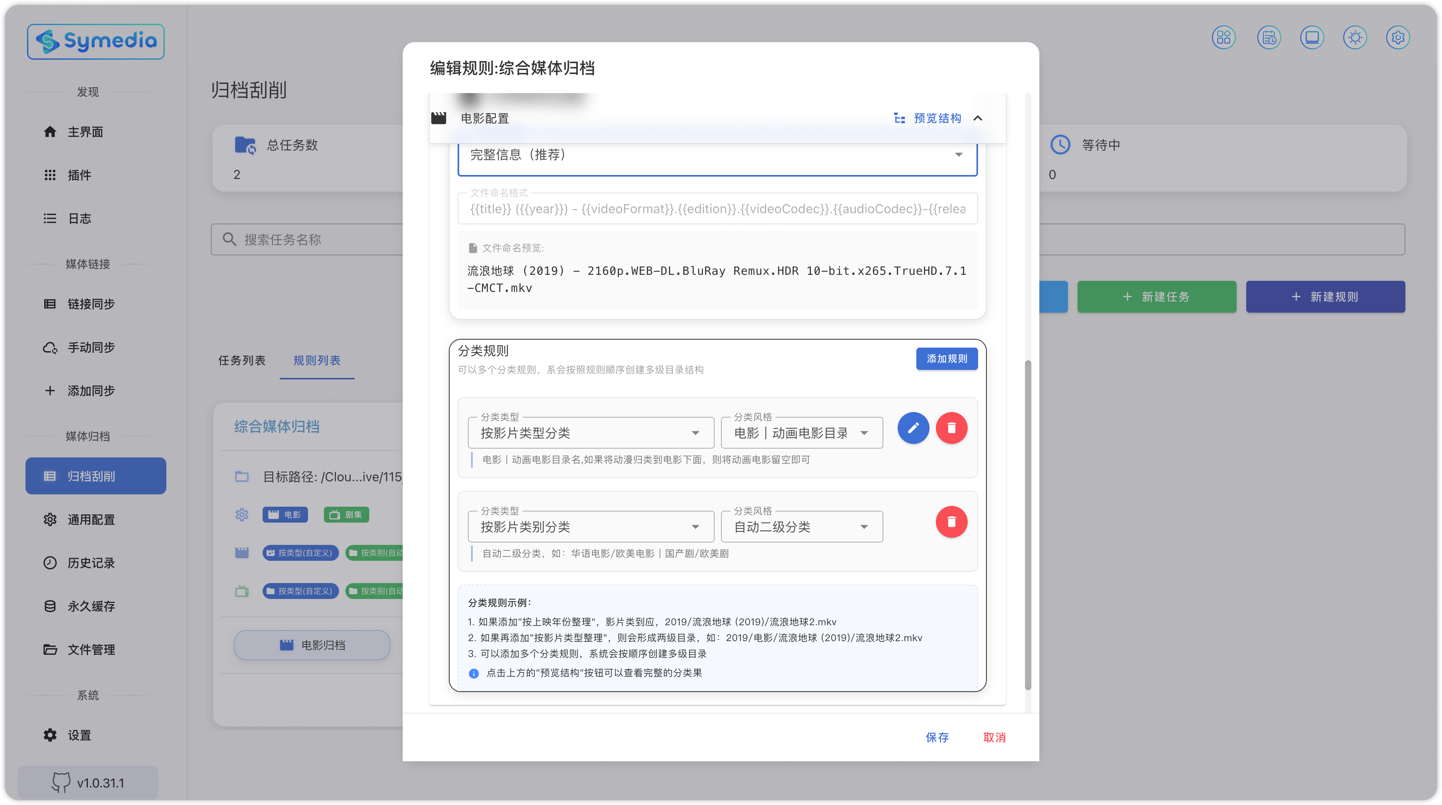Click movie row 按类型(自定义) chip

300,553
